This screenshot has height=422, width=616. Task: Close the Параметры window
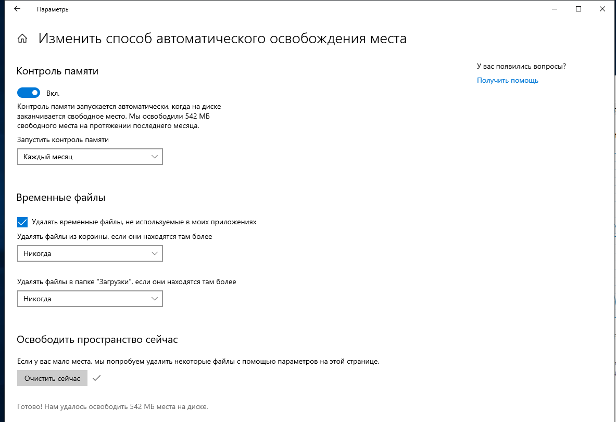point(601,9)
